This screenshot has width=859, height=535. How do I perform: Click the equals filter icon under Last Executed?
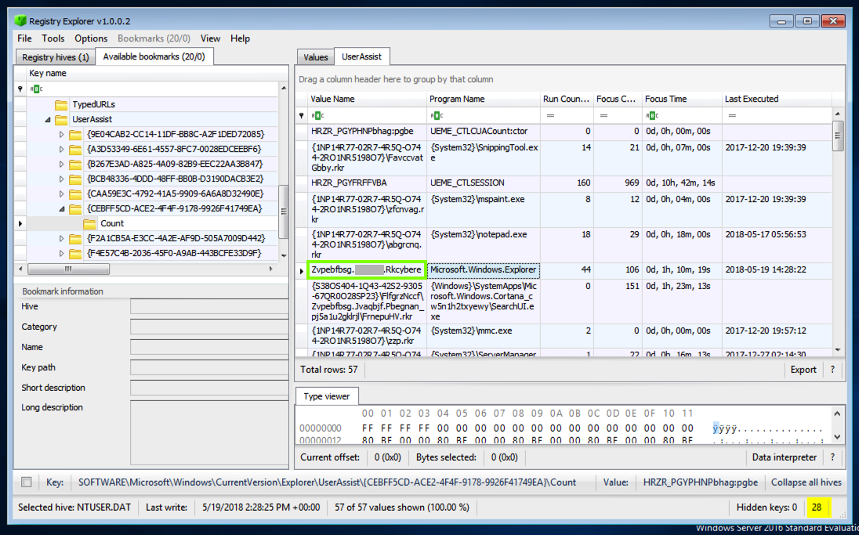coord(732,116)
